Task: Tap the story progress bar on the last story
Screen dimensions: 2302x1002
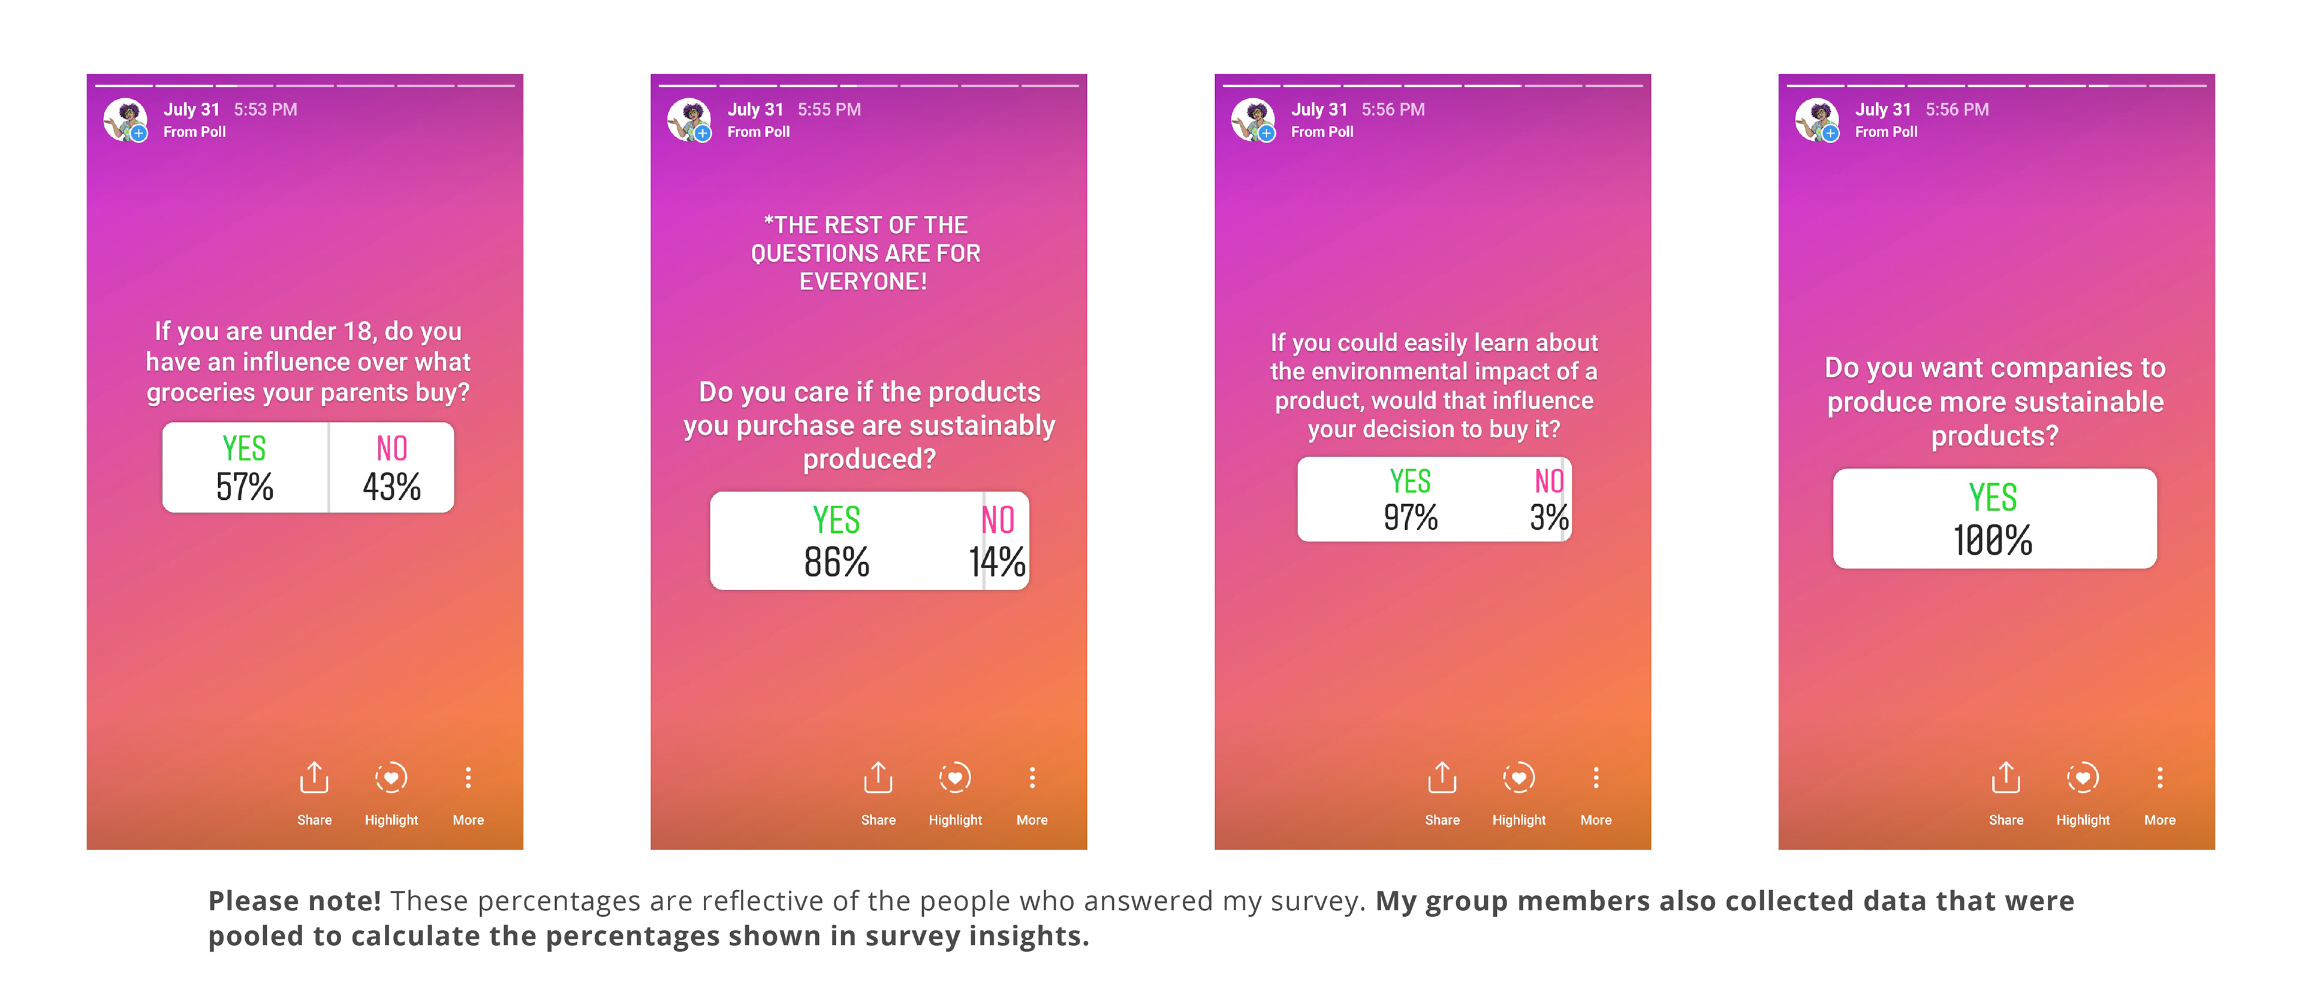Action: click(1996, 86)
